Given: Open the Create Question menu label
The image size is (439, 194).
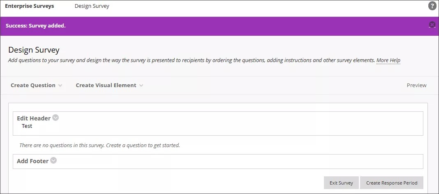Looking at the screenshot, I should click(x=33, y=85).
